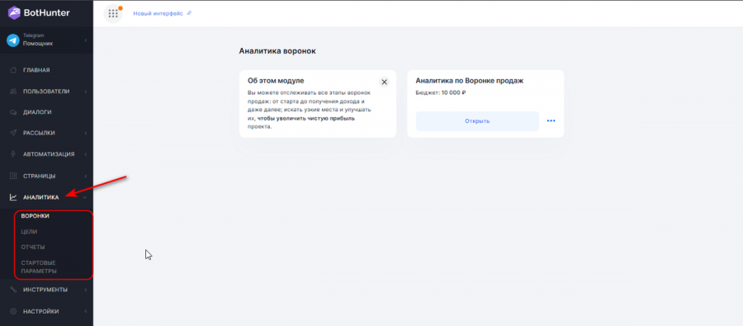Viewport: 743px width, 326px height.
Task: Click the gear icon beside Настройки
Action: coord(13,311)
